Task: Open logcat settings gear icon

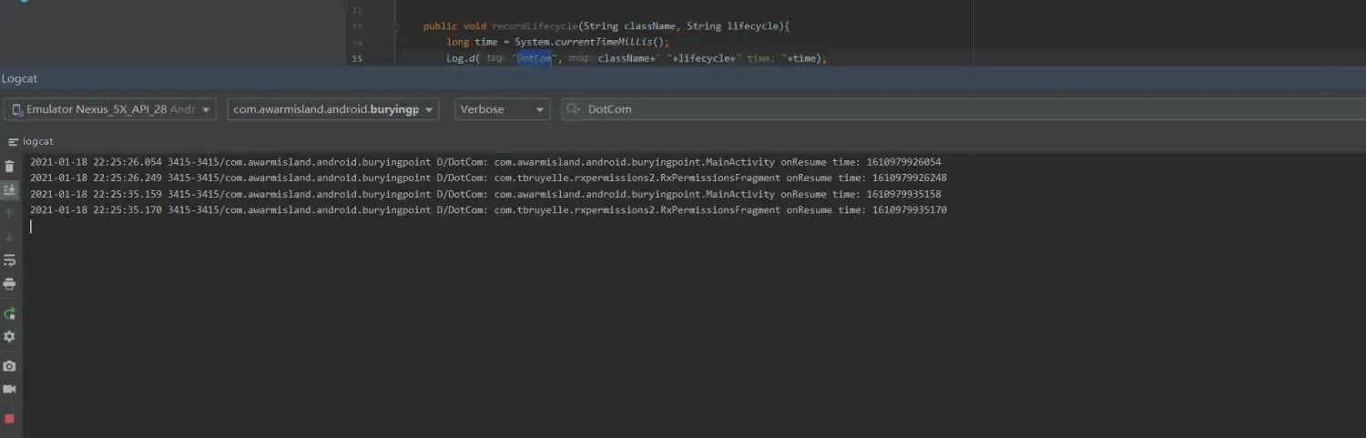Action: (9, 337)
